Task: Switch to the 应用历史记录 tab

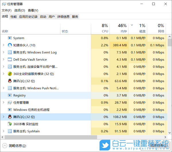Action: pos(28,17)
